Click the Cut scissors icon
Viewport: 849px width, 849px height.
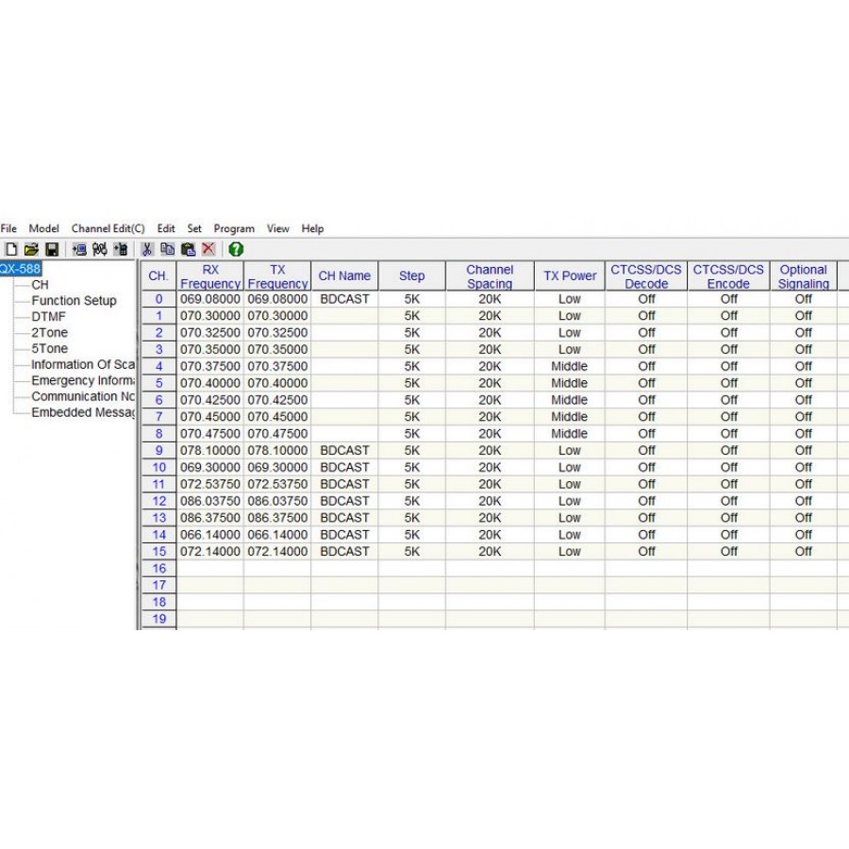[147, 249]
